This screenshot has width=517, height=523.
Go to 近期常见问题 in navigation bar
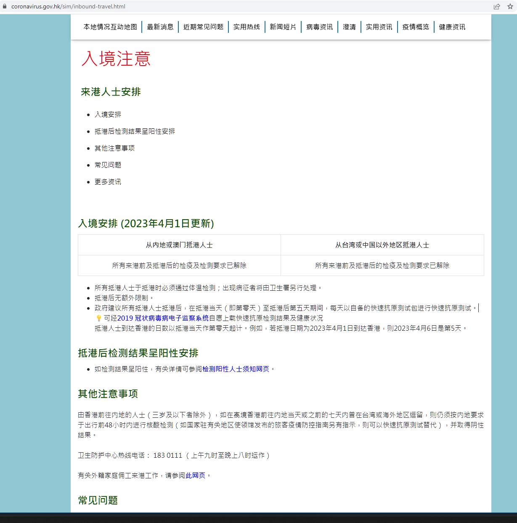[203, 27]
